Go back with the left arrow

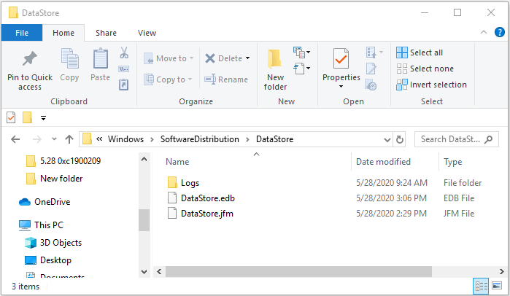pos(15,139)
